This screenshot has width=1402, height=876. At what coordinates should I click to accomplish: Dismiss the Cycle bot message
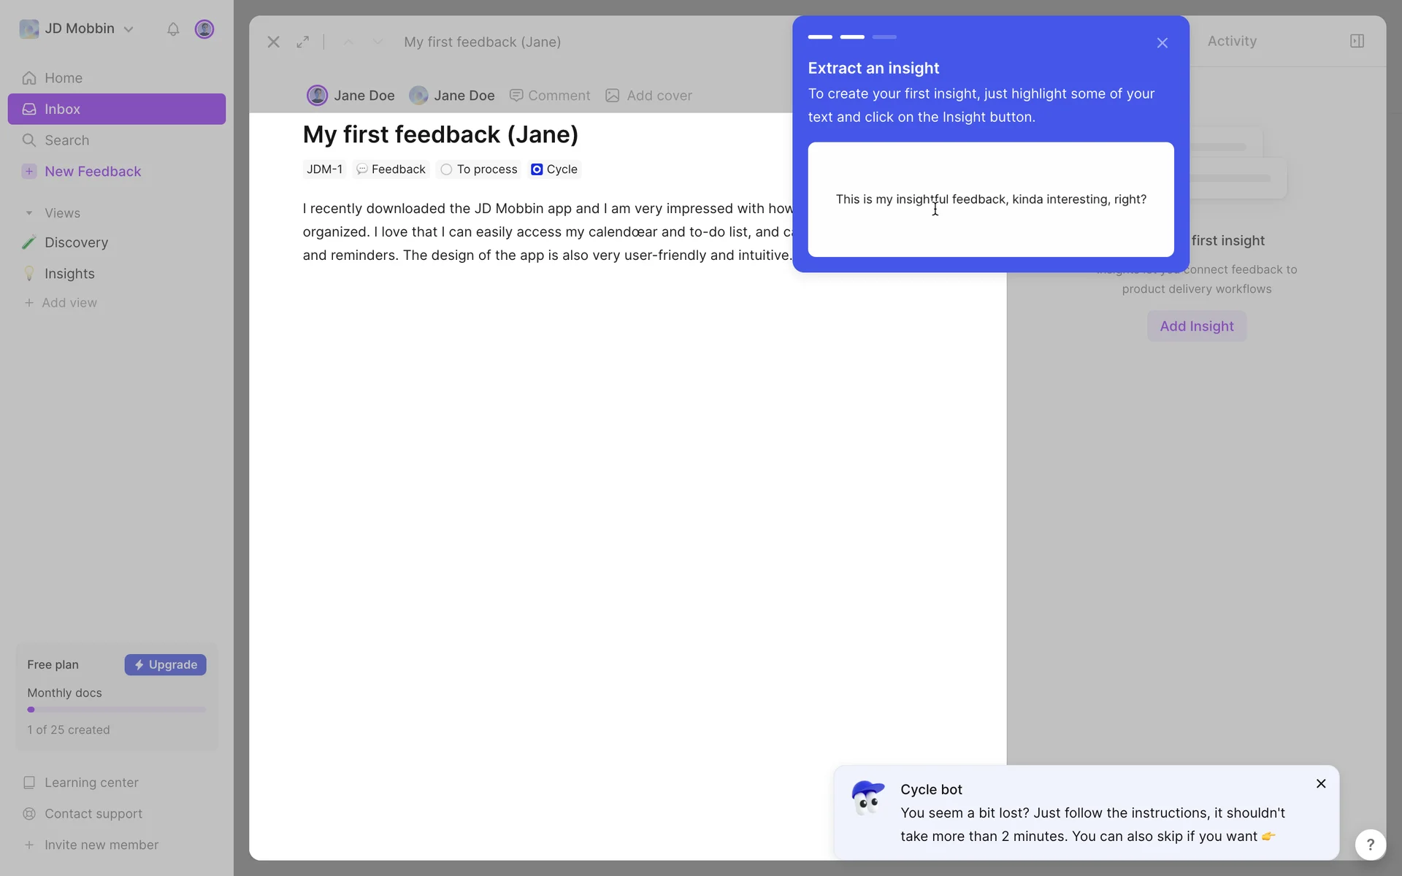point(1321,783)
